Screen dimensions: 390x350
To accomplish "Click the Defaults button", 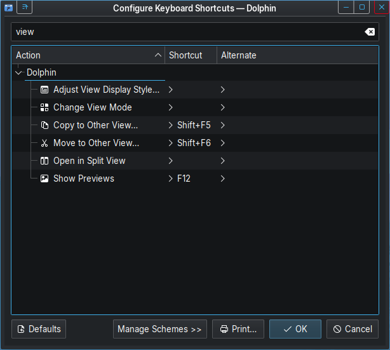I will [39, 329].
